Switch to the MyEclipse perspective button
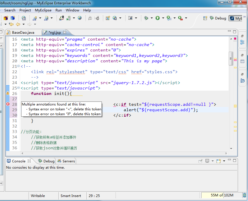 [236, 18]
